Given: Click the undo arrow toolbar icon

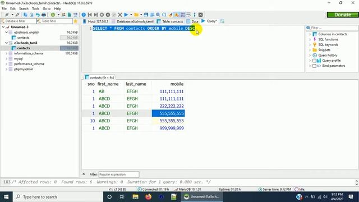Looking at the screenshot, I should pyautogui.click(x=38, y=15).
